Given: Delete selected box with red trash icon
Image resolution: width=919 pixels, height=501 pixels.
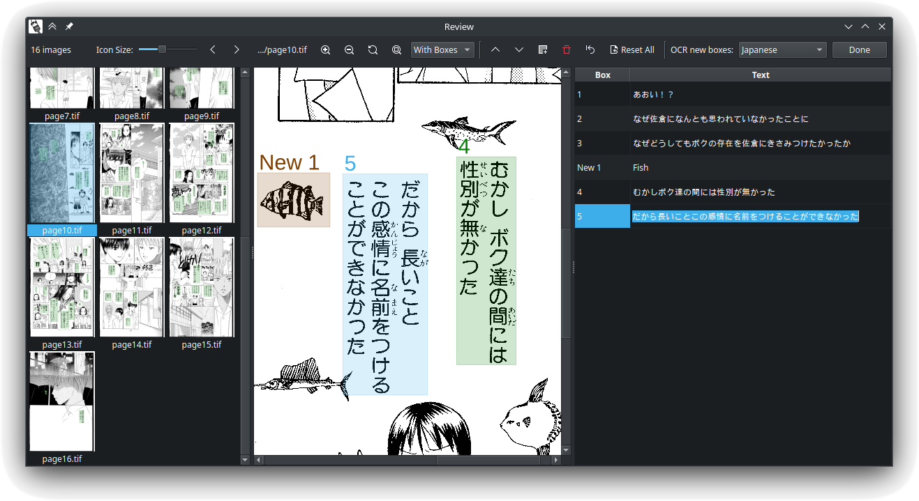Looking at the screenshot, I should tap(566, 50).
